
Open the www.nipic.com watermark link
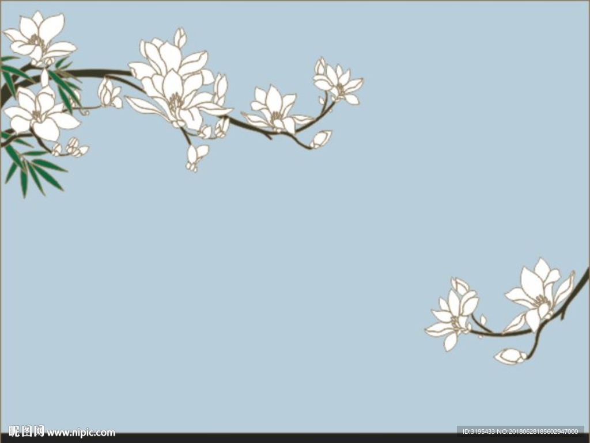click(81, 433)
